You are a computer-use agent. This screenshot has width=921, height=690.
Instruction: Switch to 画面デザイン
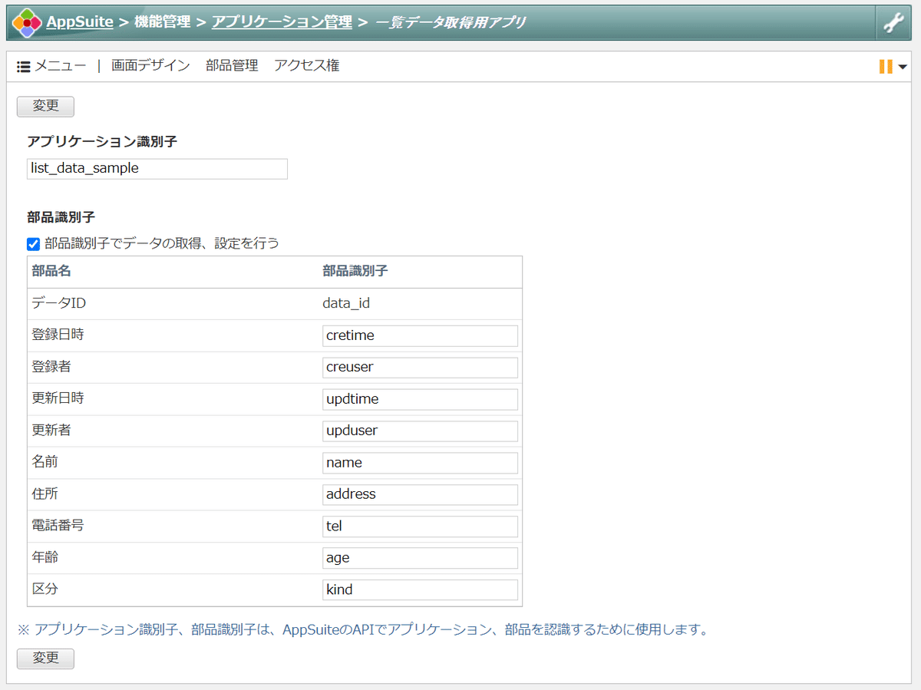pos(150,66)
